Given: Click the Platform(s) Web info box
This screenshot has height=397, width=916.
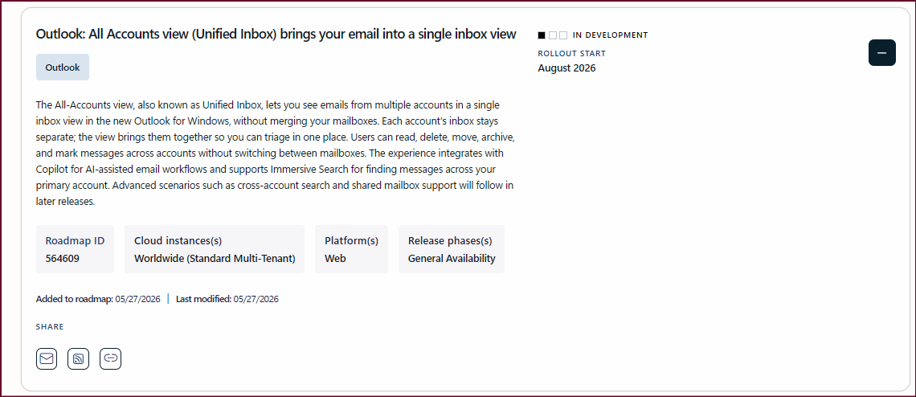Looking at the screenshot, I should click(x=351, y=249).
